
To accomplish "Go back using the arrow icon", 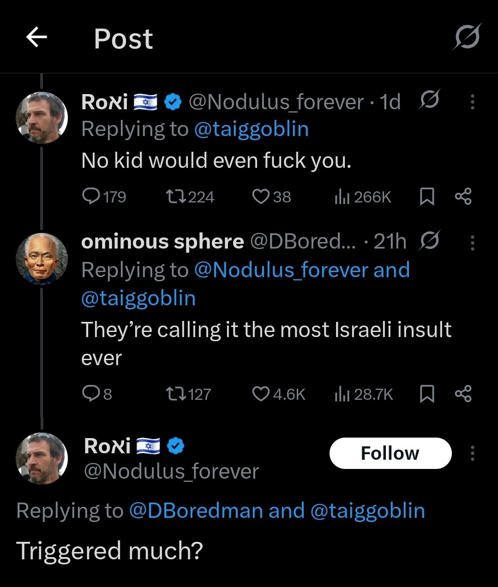I will pyautogui.click(x=37, y=37).
